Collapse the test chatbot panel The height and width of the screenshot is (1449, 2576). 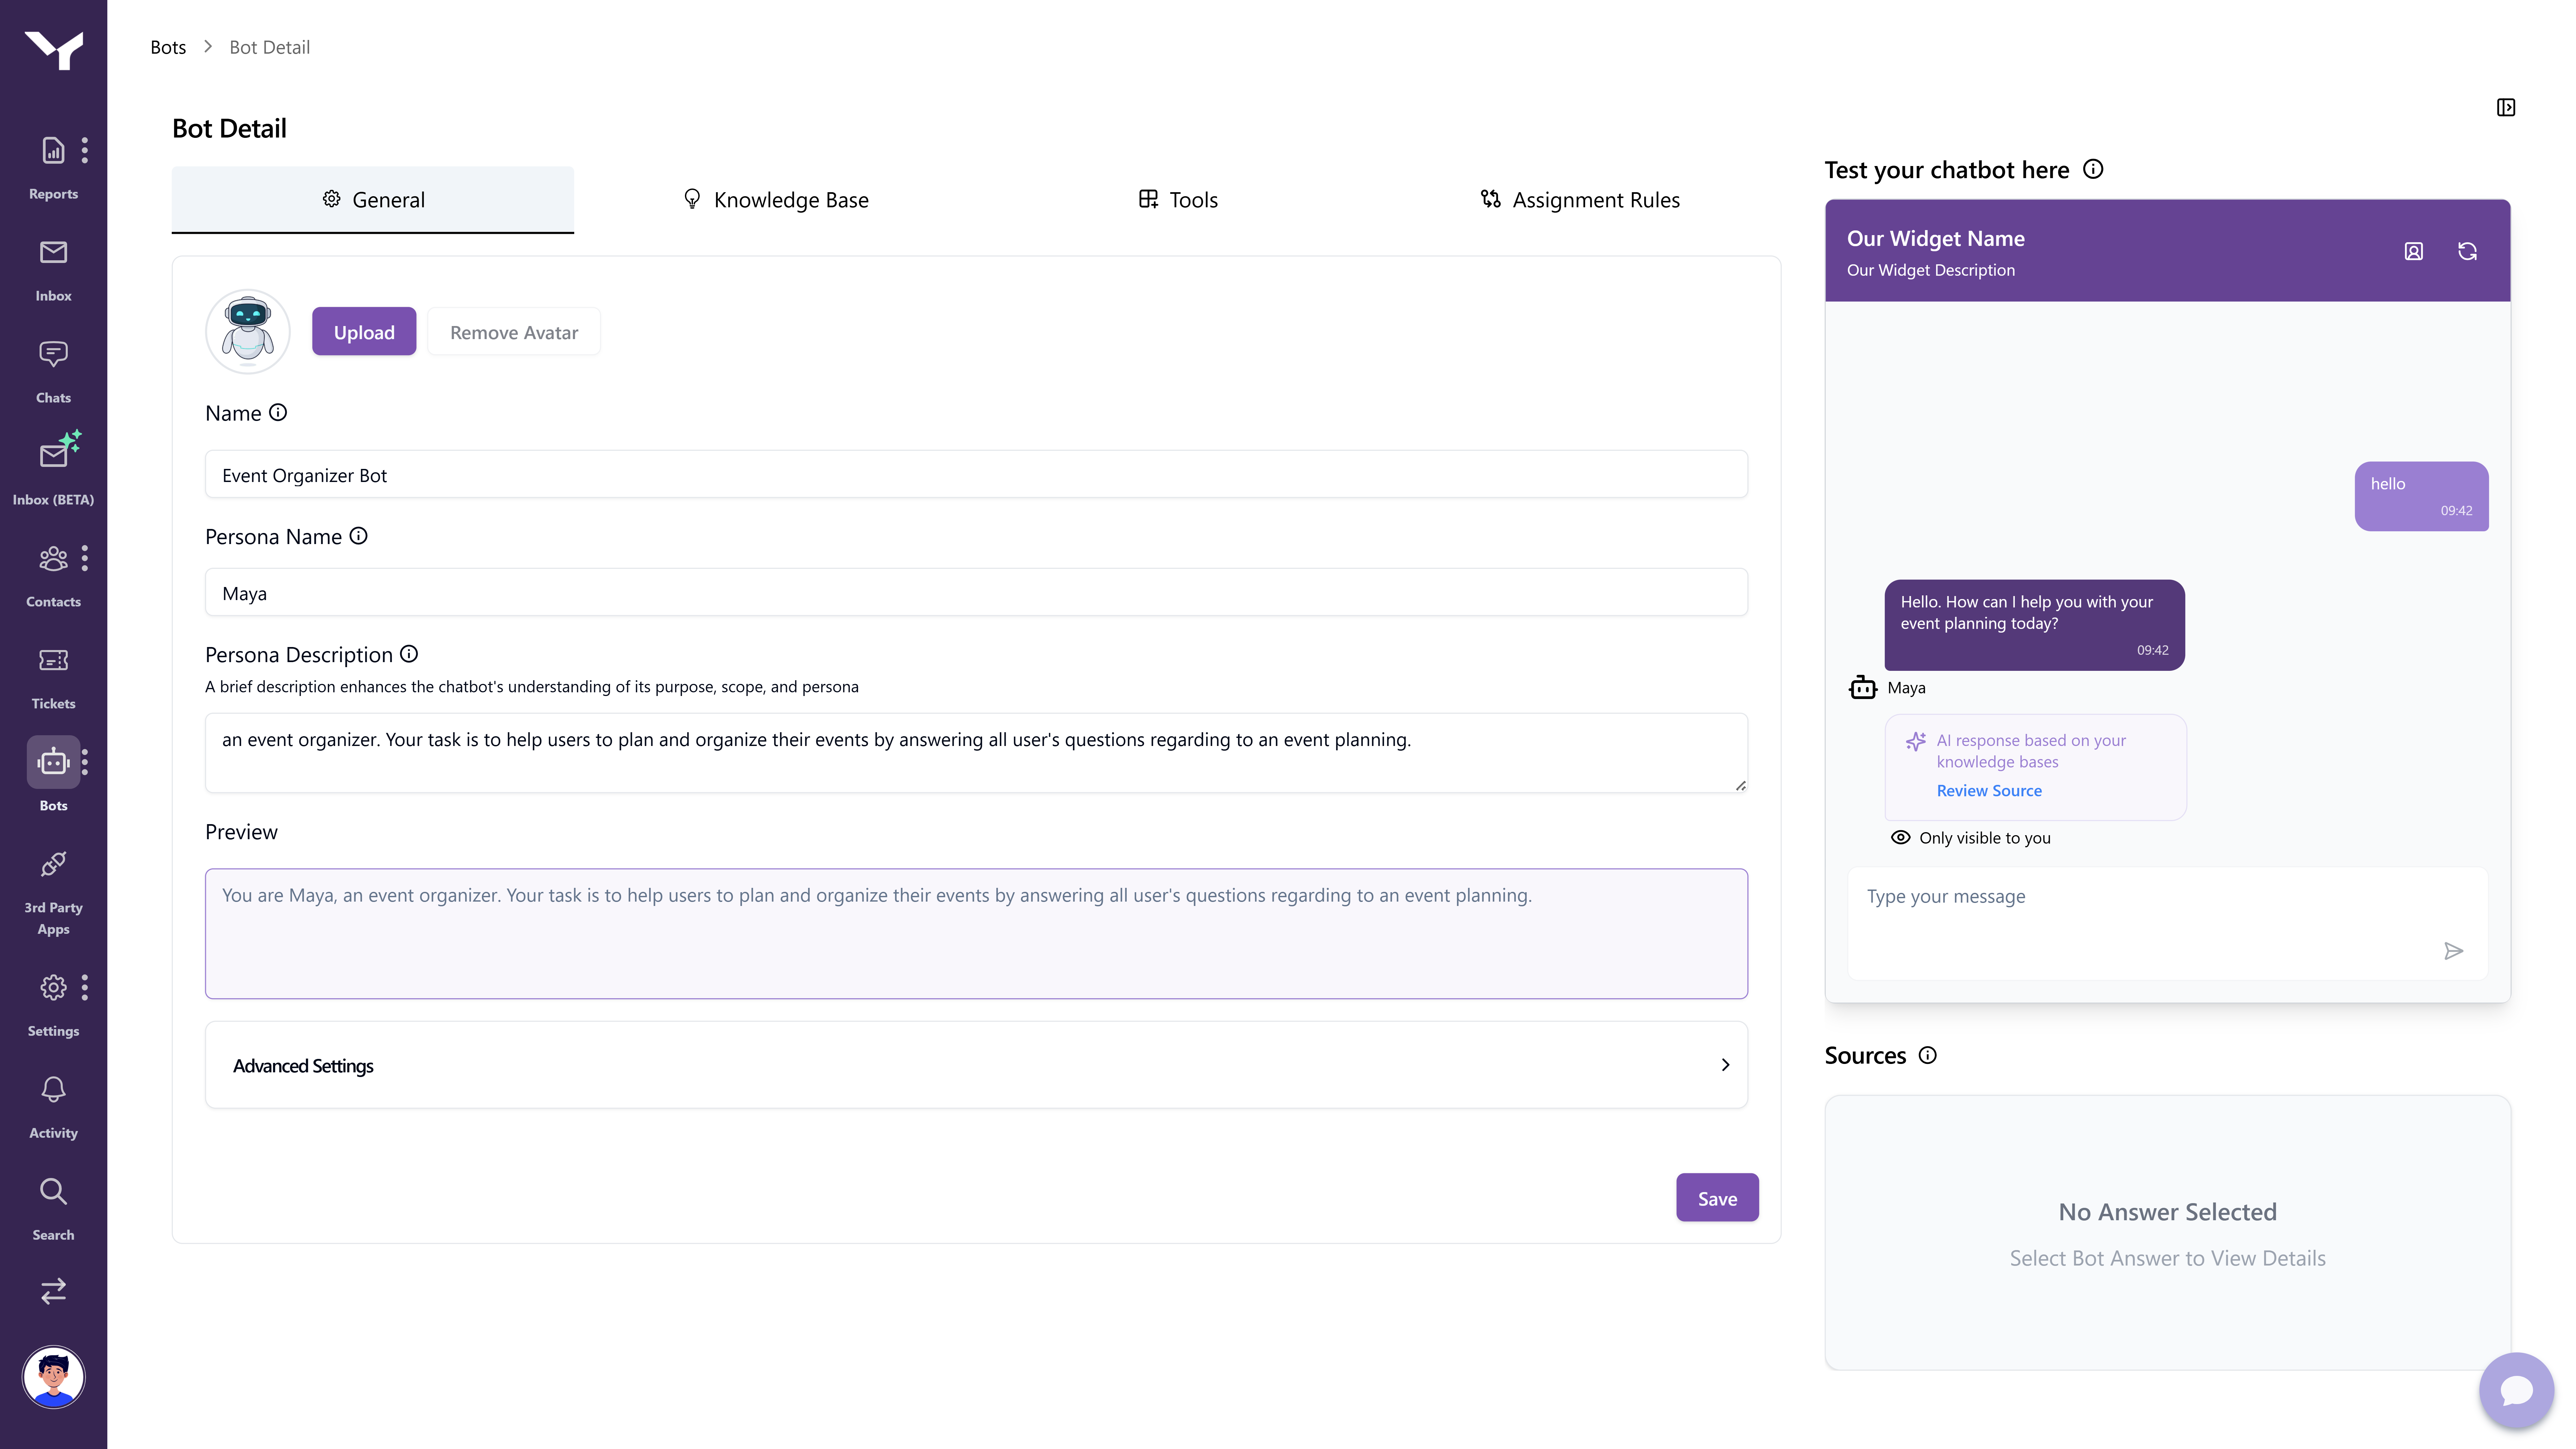[2505, 107]
